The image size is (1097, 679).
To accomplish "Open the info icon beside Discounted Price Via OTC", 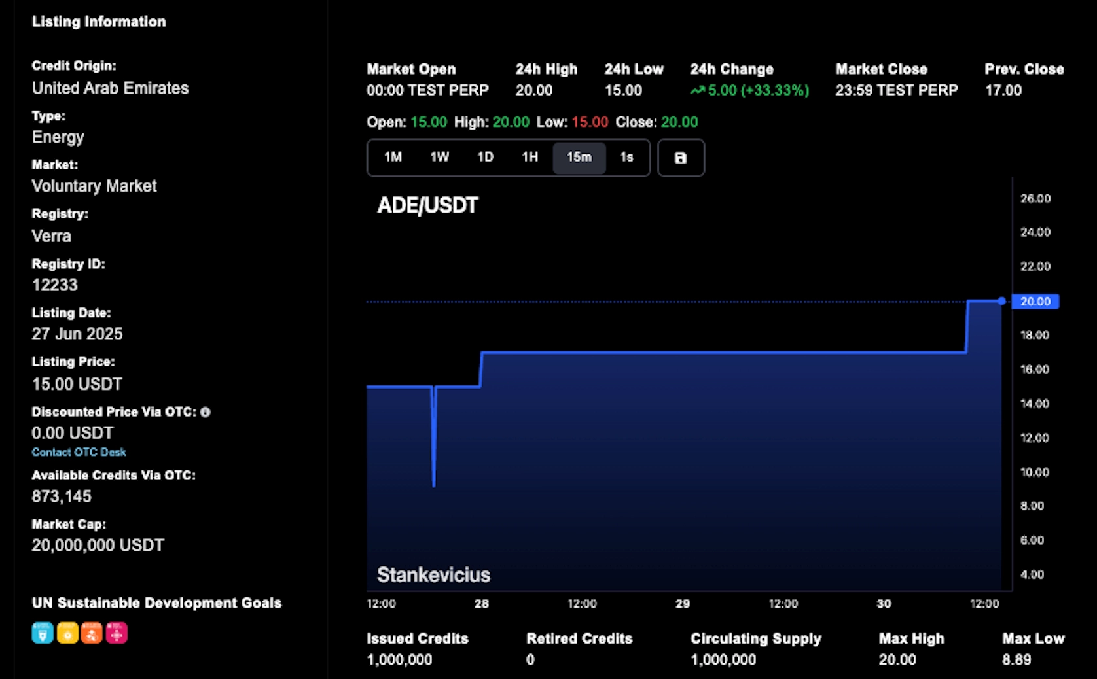I will point(206,412).
